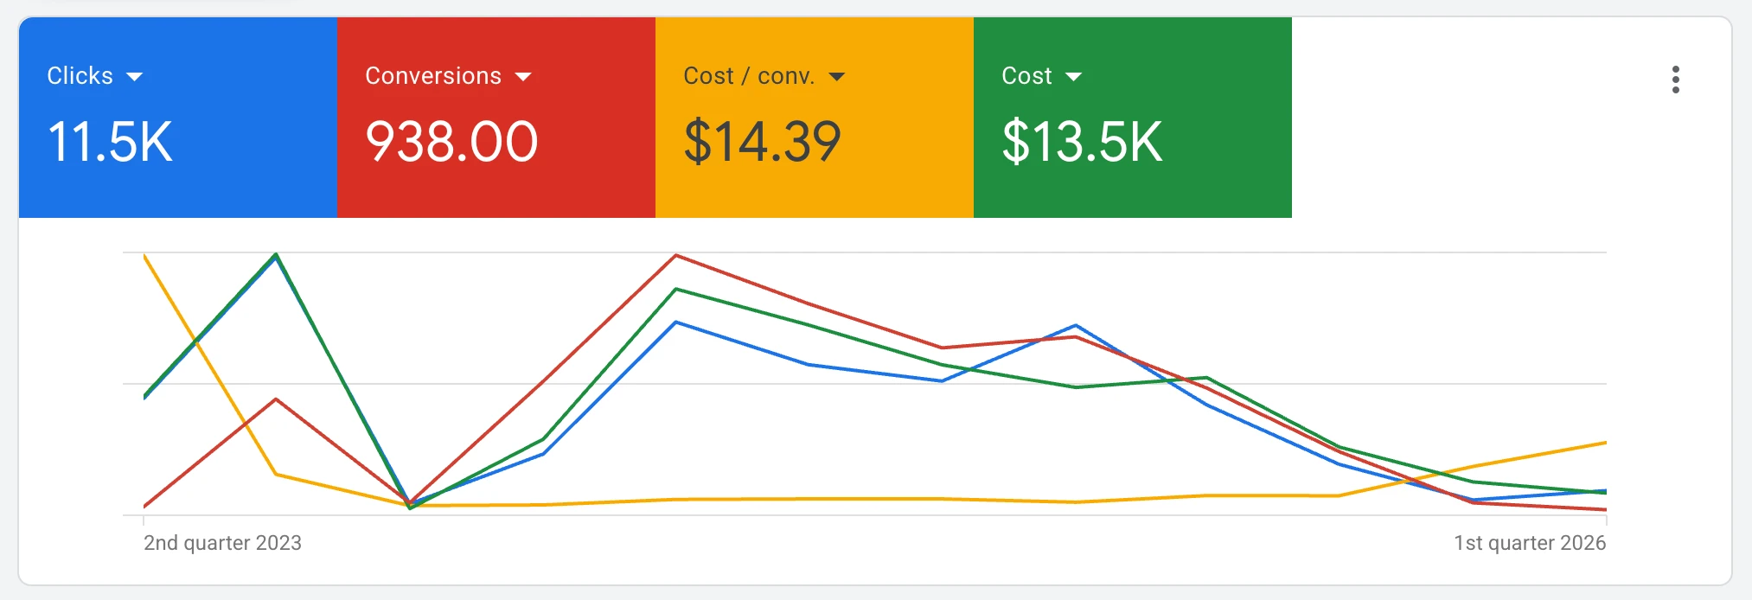The image size is (1752, 600).
Task: Click the yellow line's right end point
Action: [x=1605, y=443]
